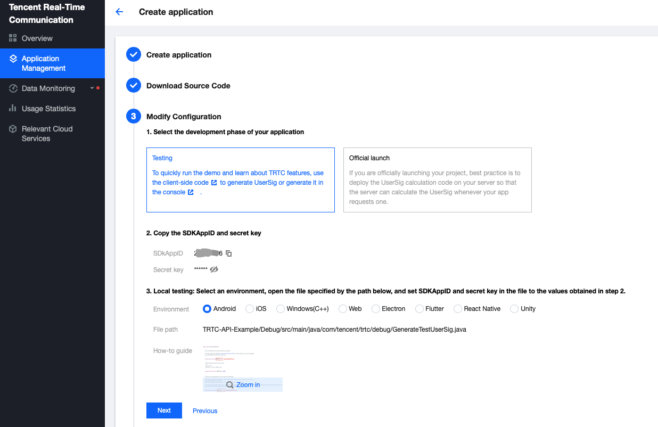This screenshot has height=427, width=658.
Task: Click the File path field label
Action: 166,330
